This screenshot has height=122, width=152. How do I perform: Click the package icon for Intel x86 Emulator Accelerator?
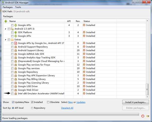pos(16,94)
